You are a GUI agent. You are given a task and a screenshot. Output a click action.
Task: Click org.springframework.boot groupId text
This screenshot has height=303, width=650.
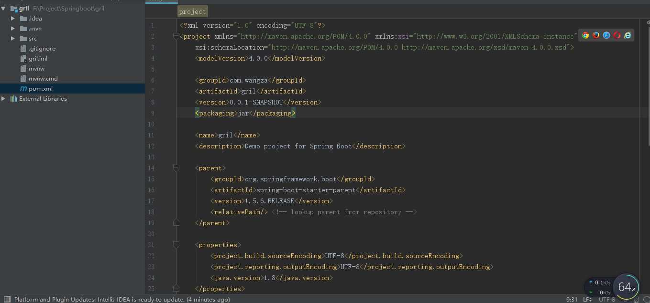[291, 179]
